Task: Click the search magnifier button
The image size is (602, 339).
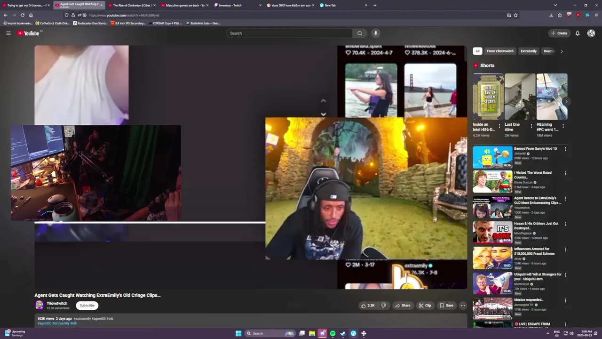Action: 359,33
